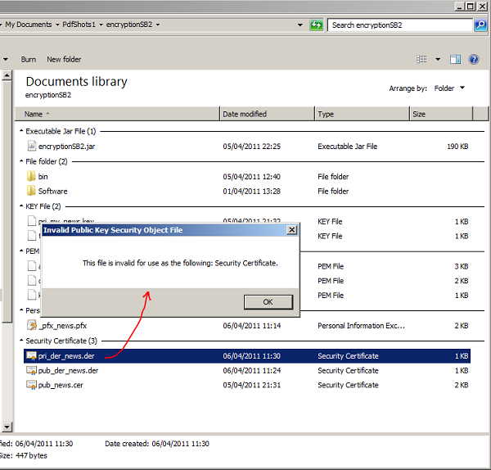The height and width of the screenshot is (470, 491).
Task: Select the encryptionSB2.jar file name
Action: pos(67,147)
